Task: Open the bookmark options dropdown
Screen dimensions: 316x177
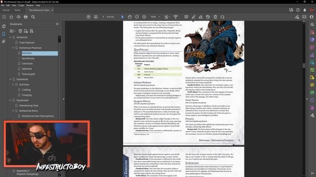Action: click(12, 31)
